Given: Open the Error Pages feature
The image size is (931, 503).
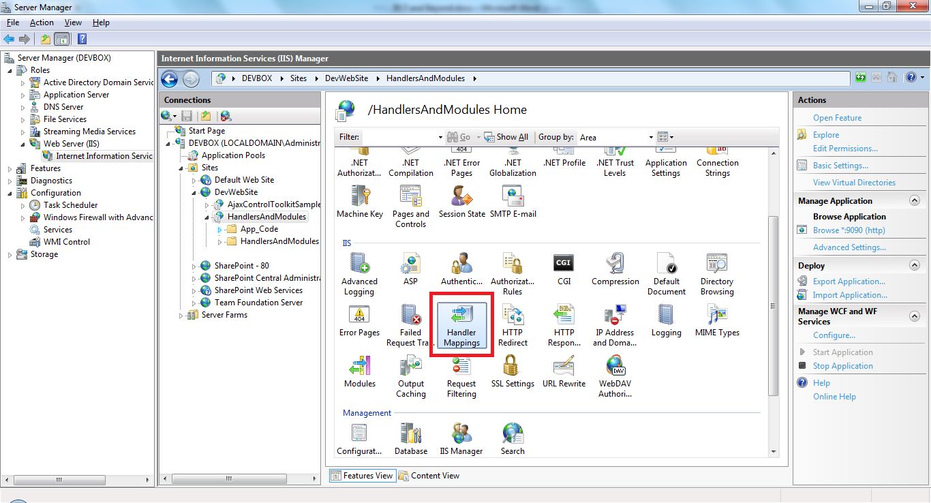Looking at the screenshot, I should pos(359,320).
